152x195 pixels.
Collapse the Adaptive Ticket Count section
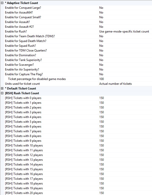(x=2, y=3)
